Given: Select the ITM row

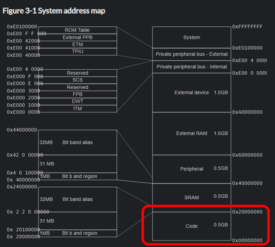Looking at the screenshot, I should (77, 109).
